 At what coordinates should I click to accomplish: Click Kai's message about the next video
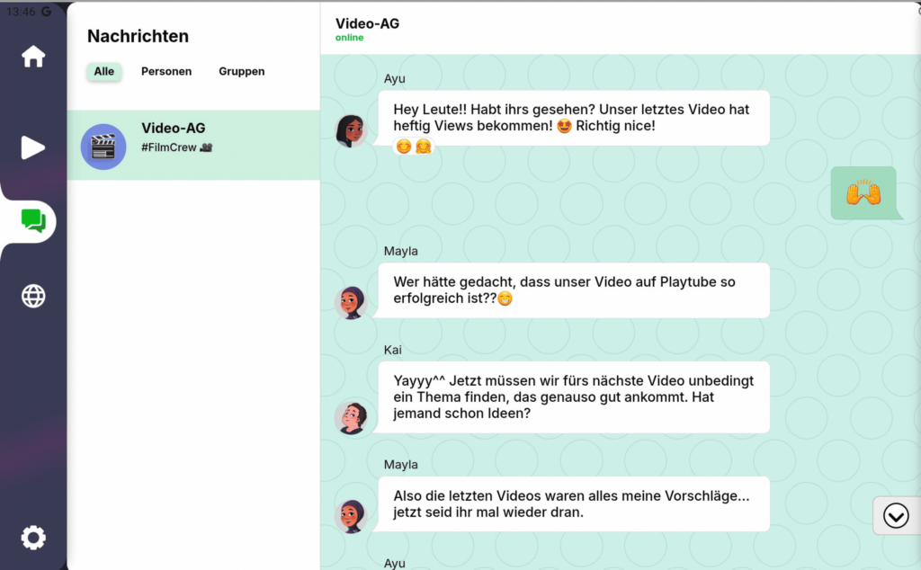point(573,397)
